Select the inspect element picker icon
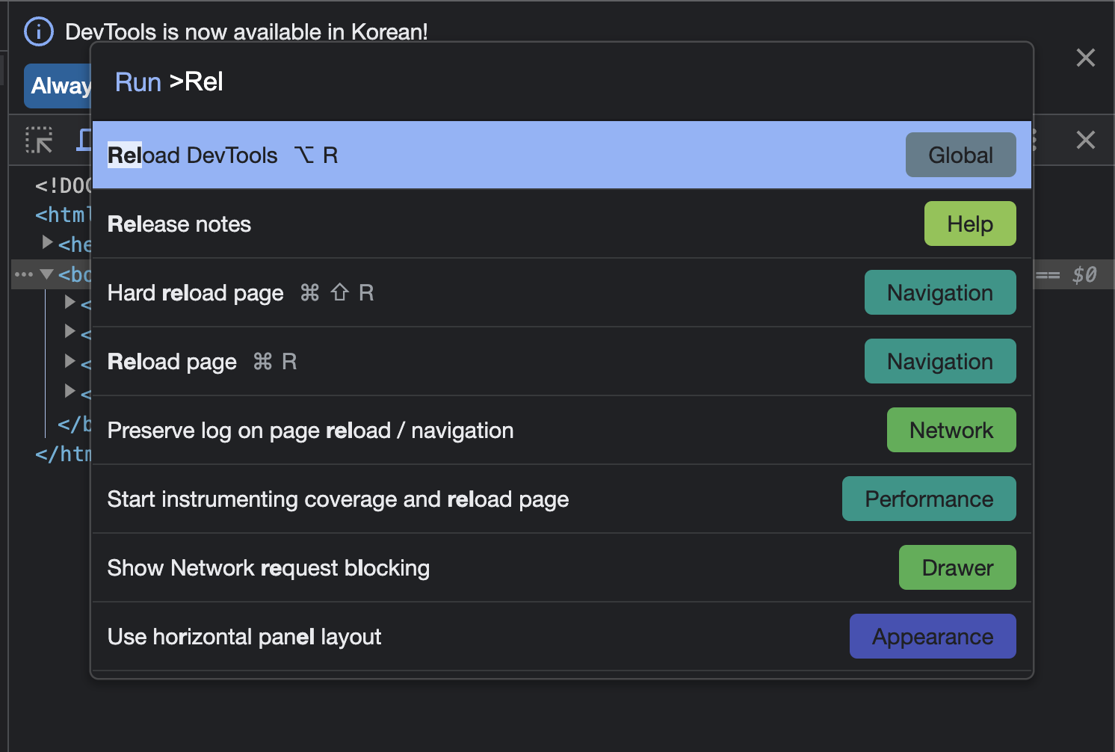Screen dimensions: 1115x752 tap(39, 140)
